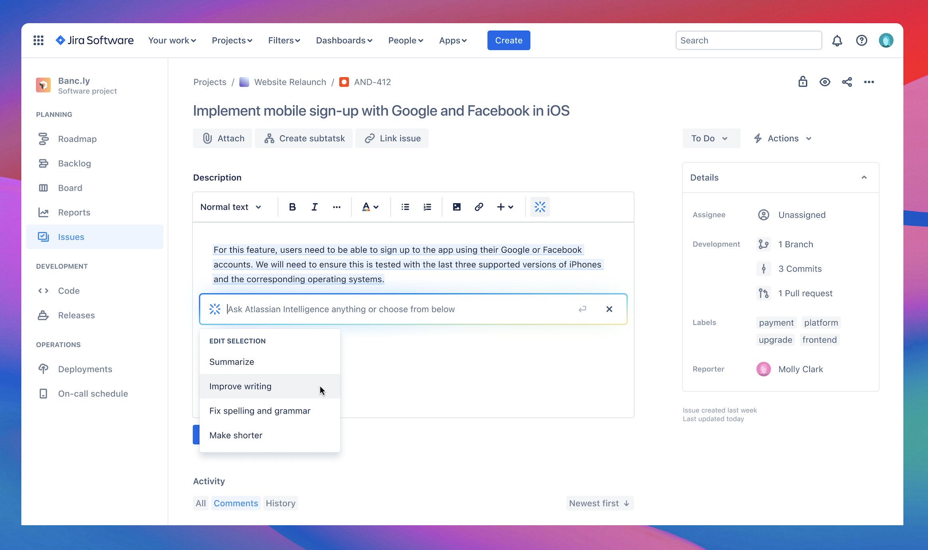Open the Website Relaunch breadcrumb link
The image size is (928, 550).
tap(290, 82)
